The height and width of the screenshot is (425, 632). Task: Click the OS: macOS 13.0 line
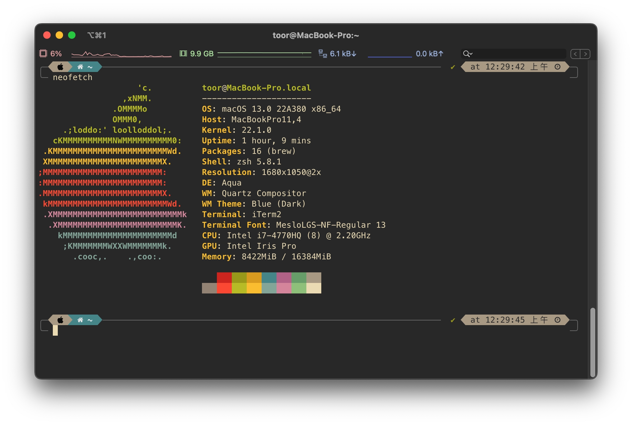(271, 109)
